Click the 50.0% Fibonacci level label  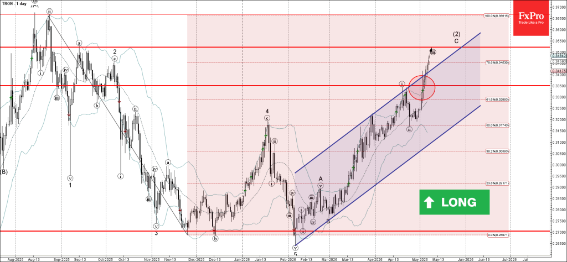tap(496, 125)
